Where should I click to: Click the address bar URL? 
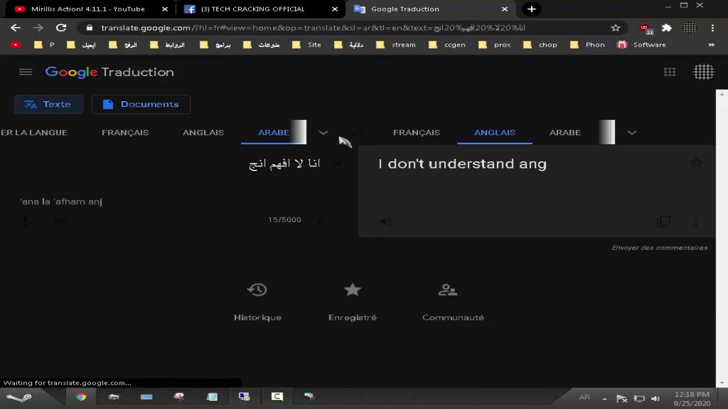[313, 27]
